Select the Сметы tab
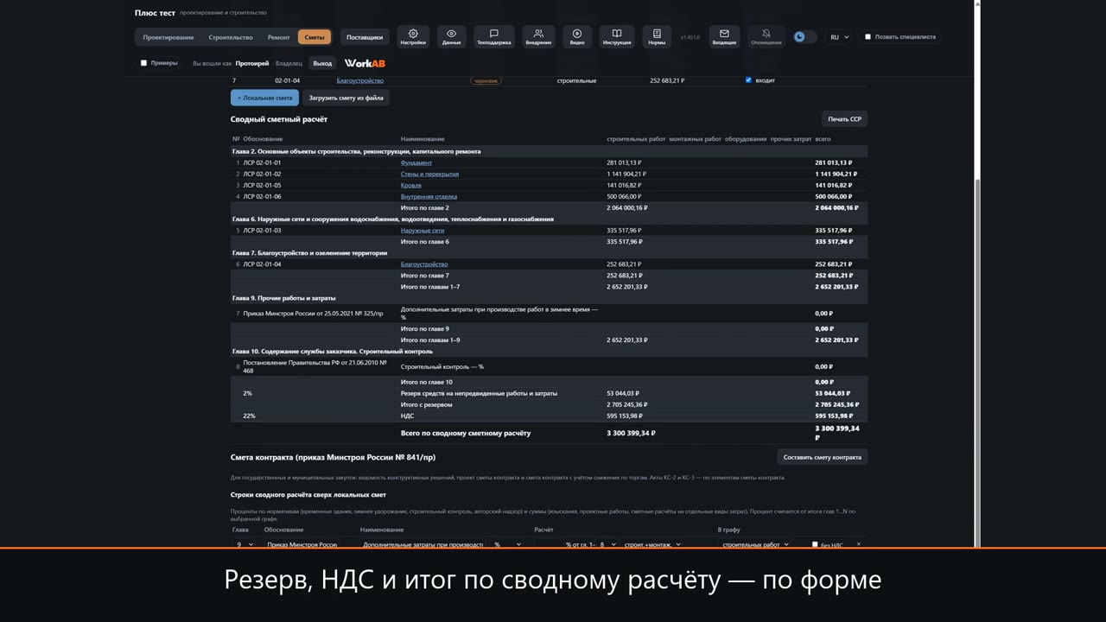Viewport: 1106px width, 622px height. [315, 37]
